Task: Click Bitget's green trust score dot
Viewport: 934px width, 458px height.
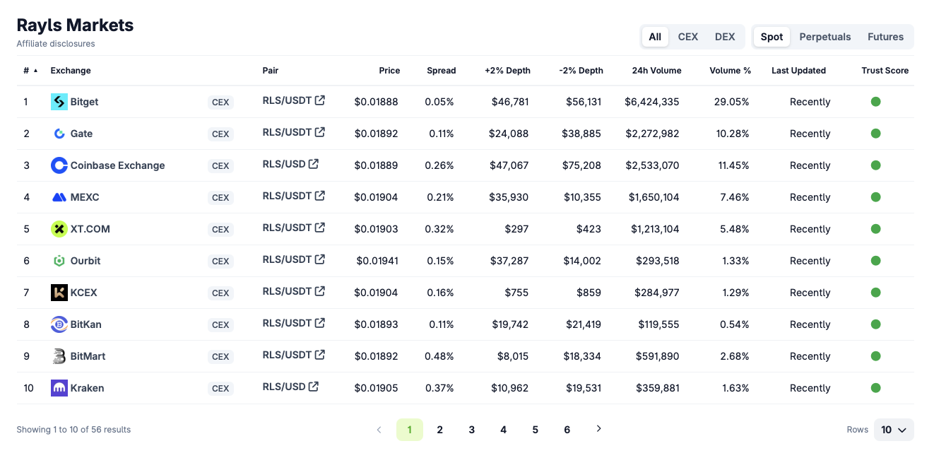Action: click(x=875, y=102)
